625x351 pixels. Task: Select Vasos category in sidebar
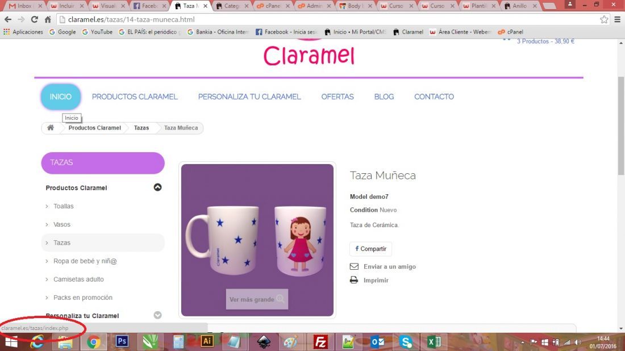62,224
